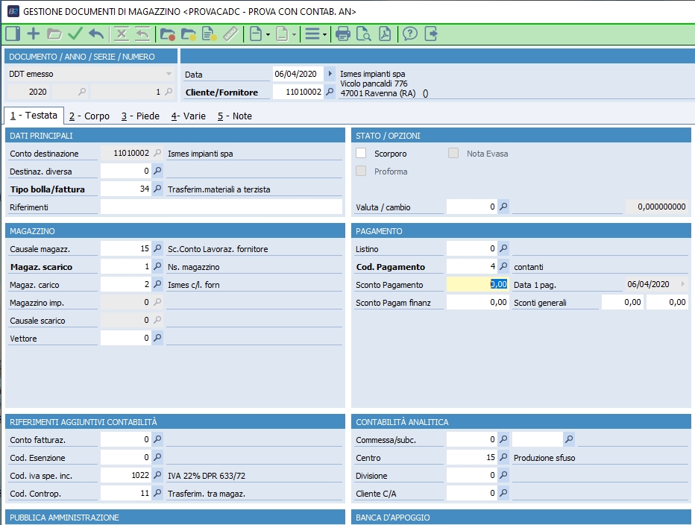This screenshot has width=695, height=525.
Task: Open lookup for Divisione field
Action: click(503, 475)
